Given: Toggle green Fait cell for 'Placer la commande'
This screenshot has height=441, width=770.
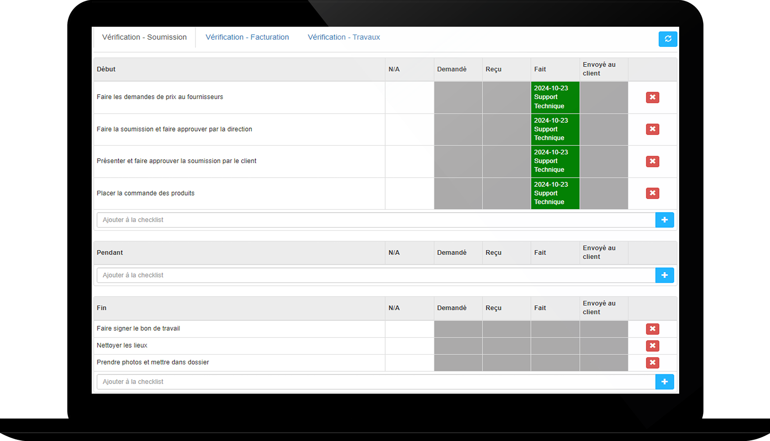Looking at the screenshot, I should pyautogui.click(x=555, y=193).
